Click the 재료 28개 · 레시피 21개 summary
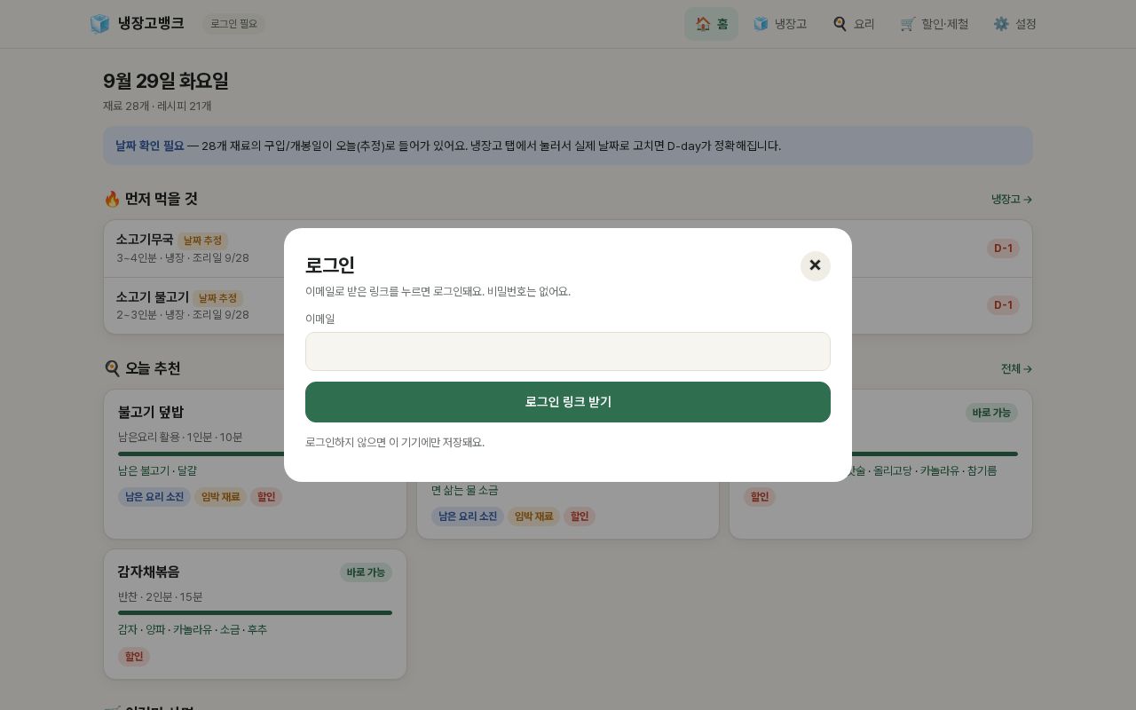1136x710 pixels. pos(157,106)
